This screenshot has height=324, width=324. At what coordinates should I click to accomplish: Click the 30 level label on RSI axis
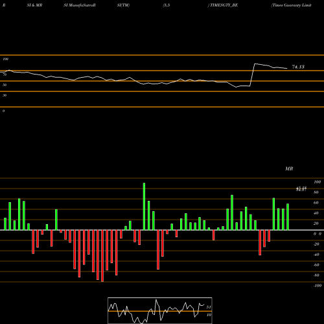tap(5, 95)
